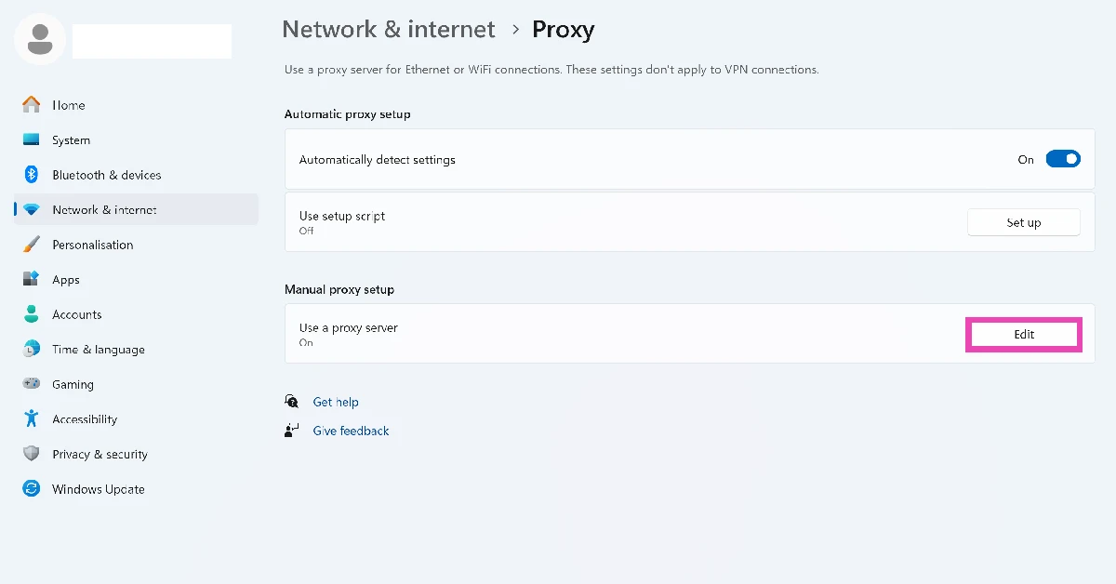Open the Give feedback link
Viewport: 1116px width, 584px height.
tap(351, 430)
